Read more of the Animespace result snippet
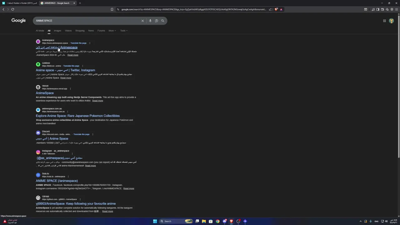This screenshot has width=400, height=225. [73, 55]
